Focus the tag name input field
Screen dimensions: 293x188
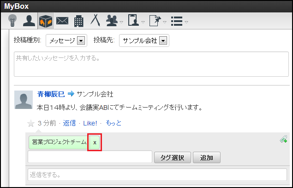pyautogui.click(x=90, y=157)
